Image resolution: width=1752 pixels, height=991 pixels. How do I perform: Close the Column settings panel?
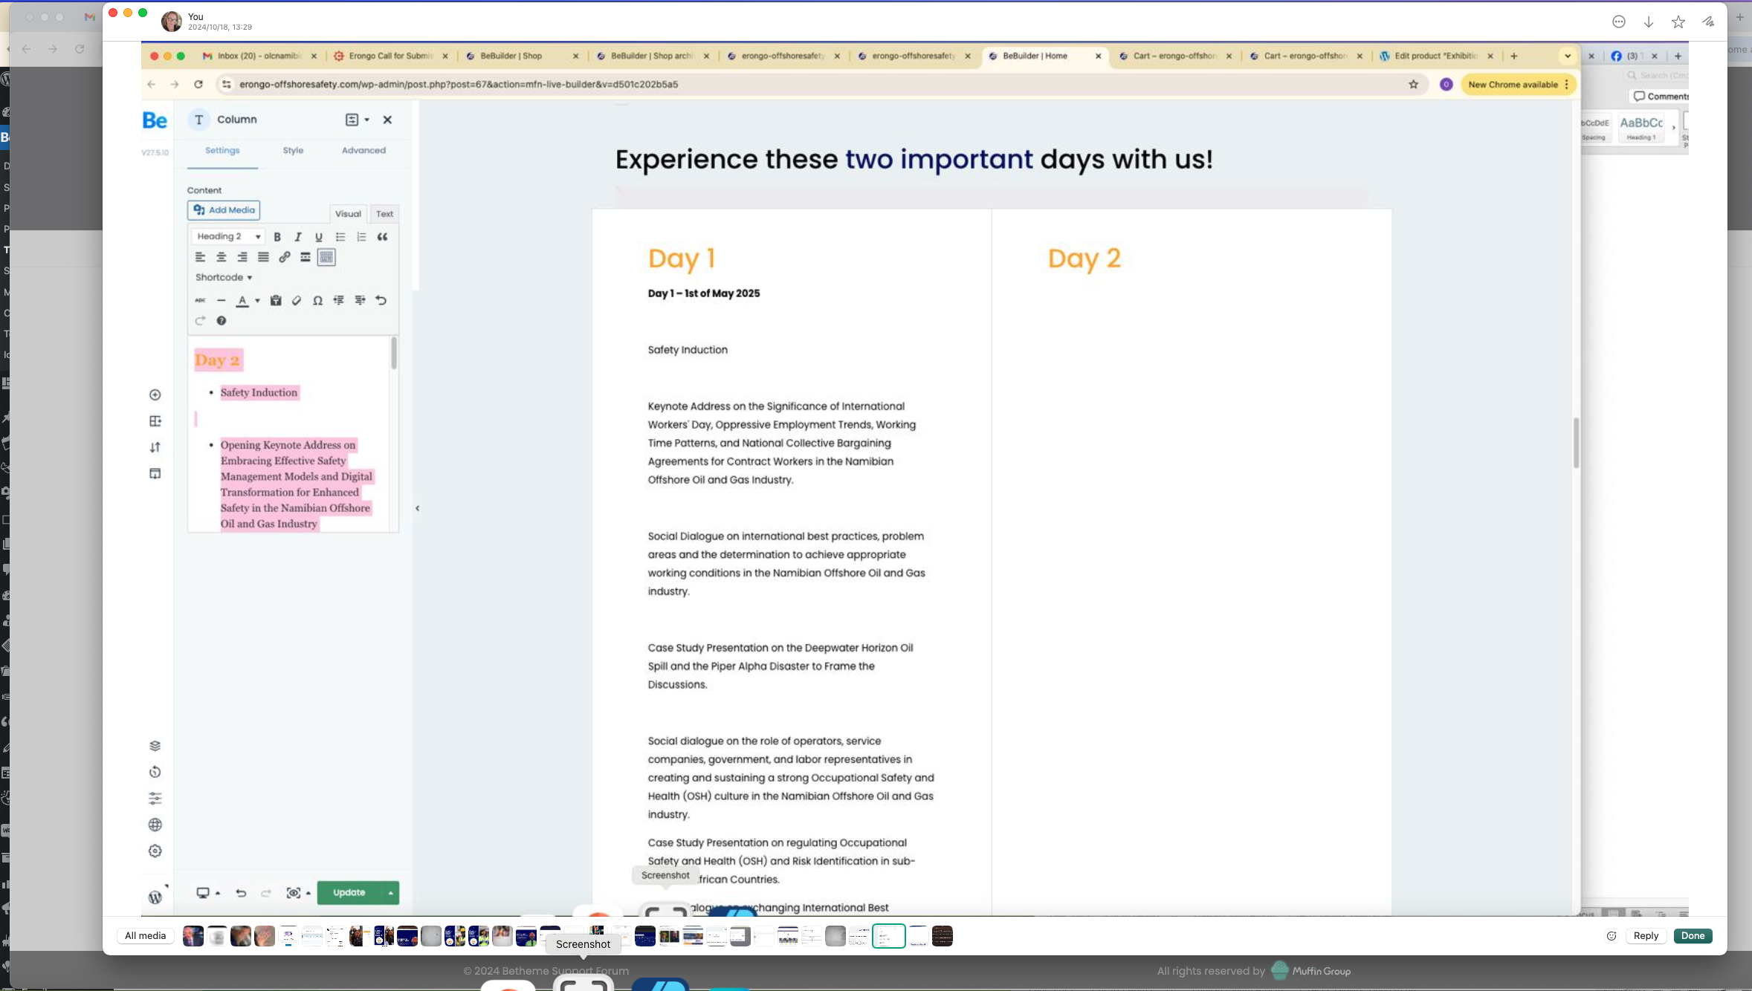click(387, 120)
